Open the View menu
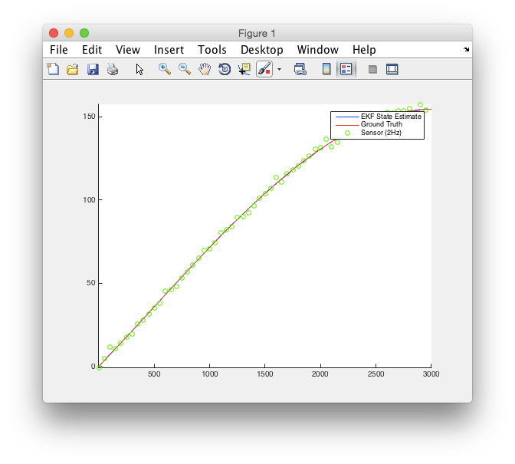Image resolution: width=515 pixels, height=464 pixels. [x=128, y=50]
